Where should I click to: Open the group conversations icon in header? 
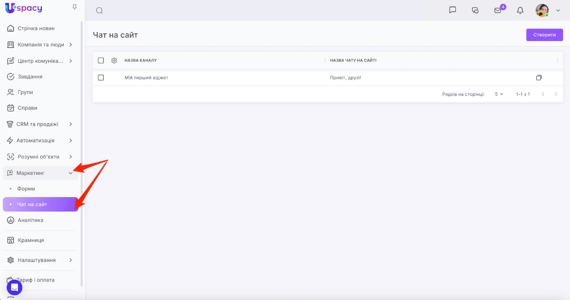coord(475,10)
